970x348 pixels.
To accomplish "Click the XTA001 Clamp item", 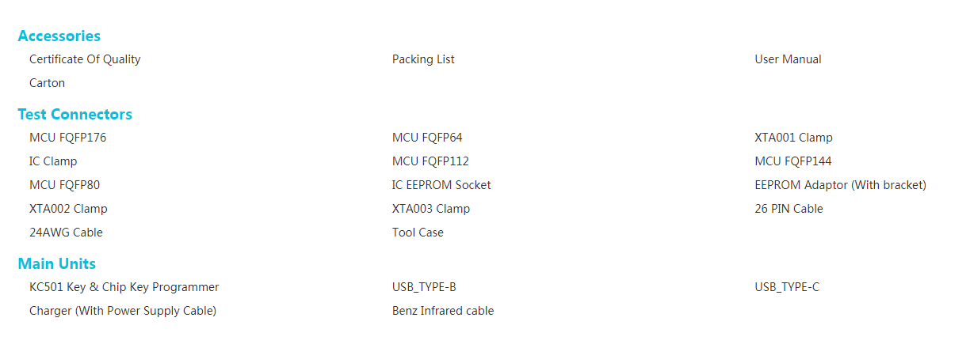I will [x=793, y=138].
